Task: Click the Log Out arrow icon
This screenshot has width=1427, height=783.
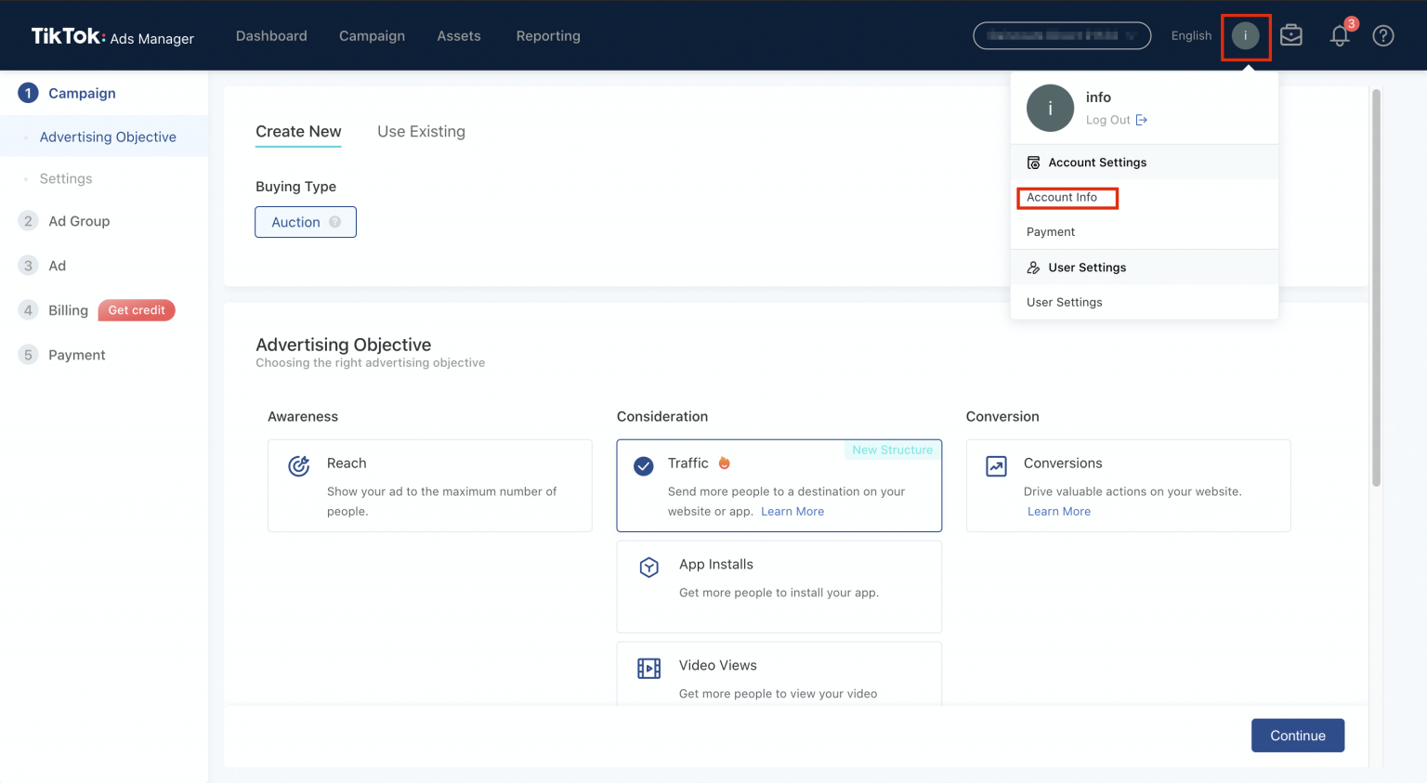Action: click(1142, 120)
